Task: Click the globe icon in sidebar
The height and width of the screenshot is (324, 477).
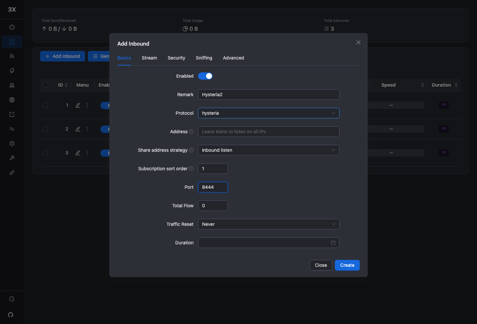Action: click(x=12, y=100)
